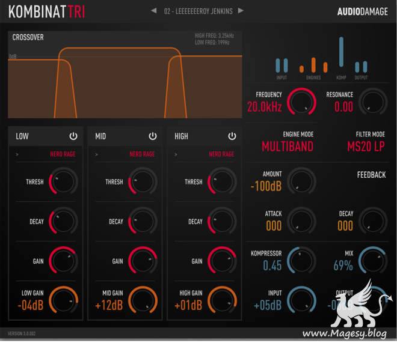
Task: Click the MID band DECAY knob
Action: coord(143,221)
